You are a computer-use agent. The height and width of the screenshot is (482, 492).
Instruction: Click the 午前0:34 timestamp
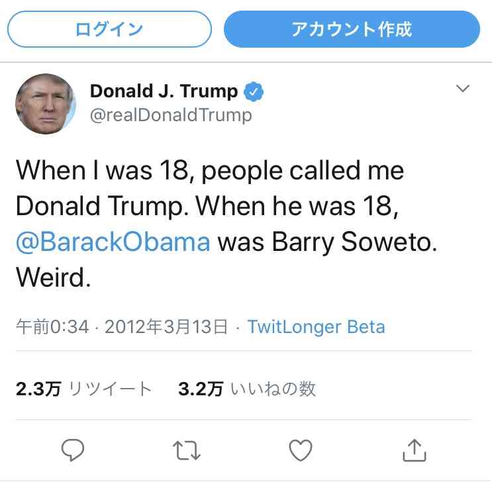(52, 326)
